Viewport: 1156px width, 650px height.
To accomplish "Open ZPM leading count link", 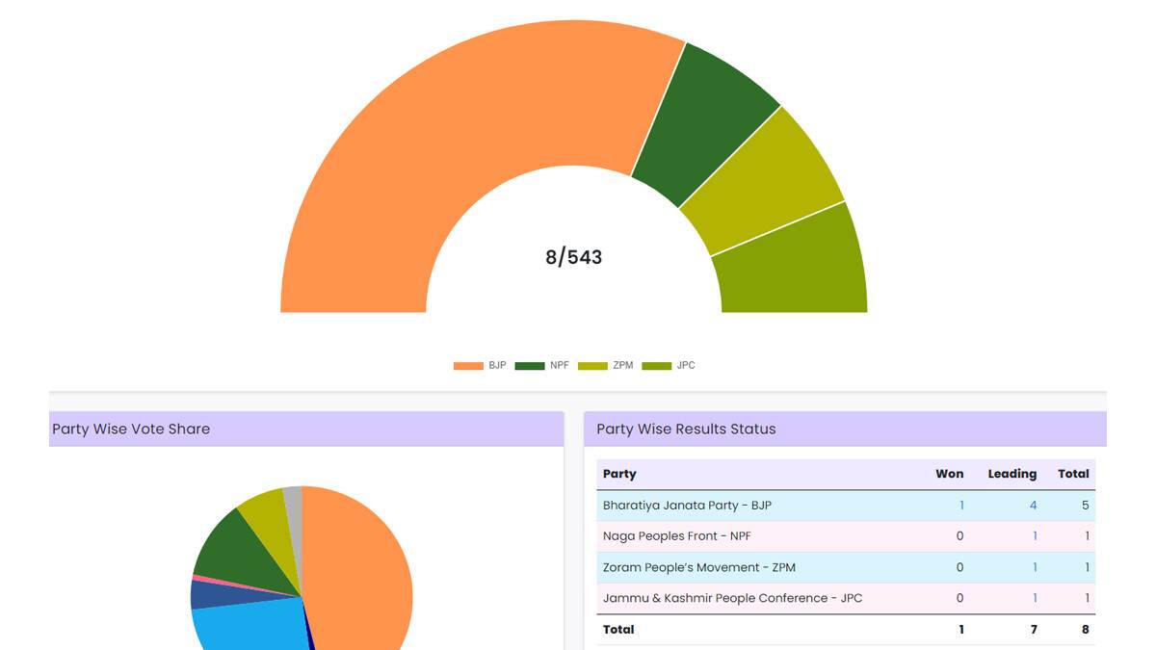I will [x=1035, y=567].
